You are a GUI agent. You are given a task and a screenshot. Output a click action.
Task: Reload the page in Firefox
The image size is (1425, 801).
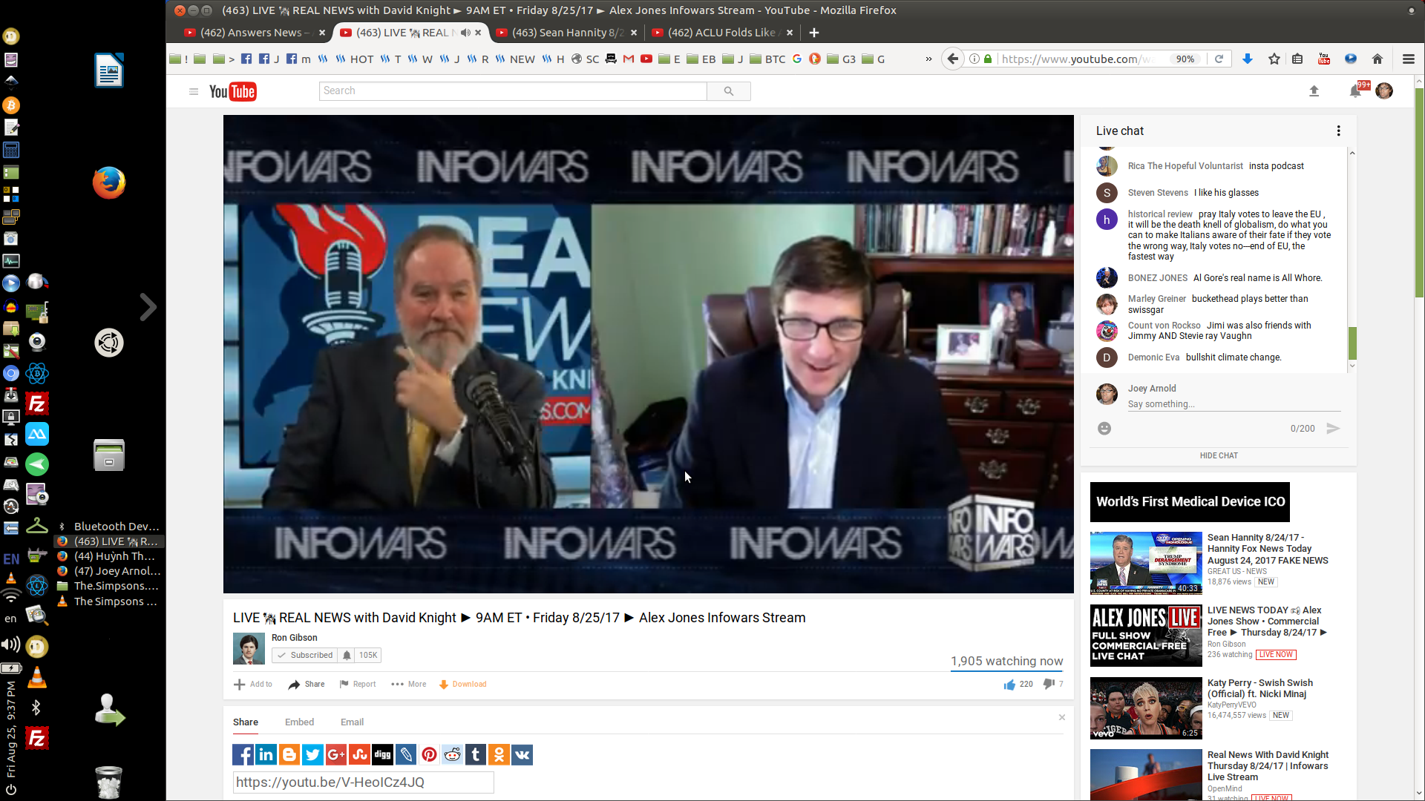(x=1219, y=59)
